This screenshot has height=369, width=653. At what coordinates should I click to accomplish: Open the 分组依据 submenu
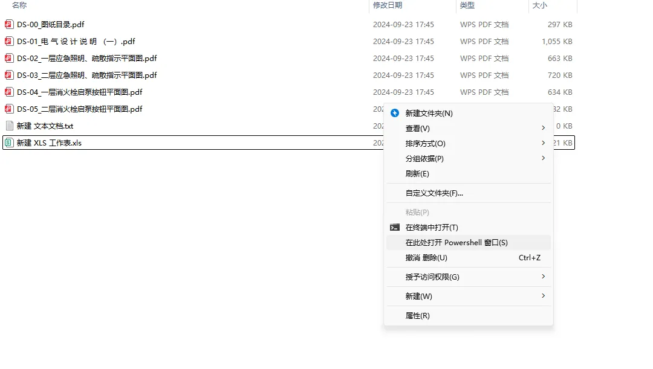pyautogui.click(x=423, y=158)
